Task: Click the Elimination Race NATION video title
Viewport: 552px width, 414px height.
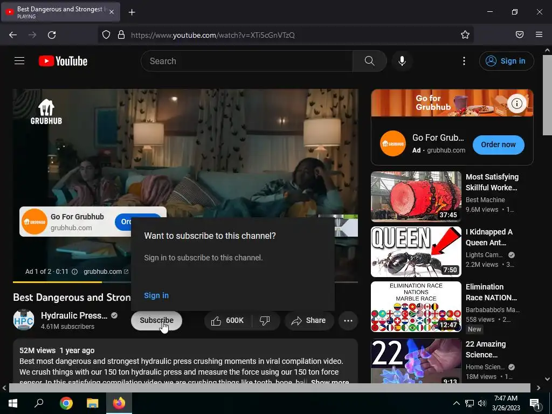Action: click(x=491, y=292)
